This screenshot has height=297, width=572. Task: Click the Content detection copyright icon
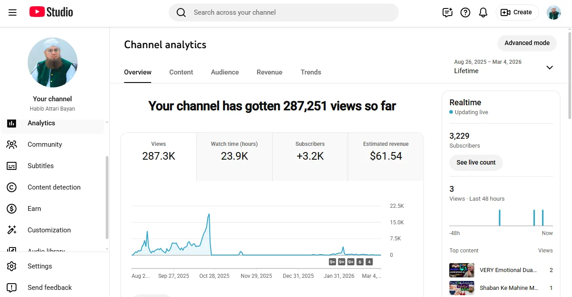12,187
